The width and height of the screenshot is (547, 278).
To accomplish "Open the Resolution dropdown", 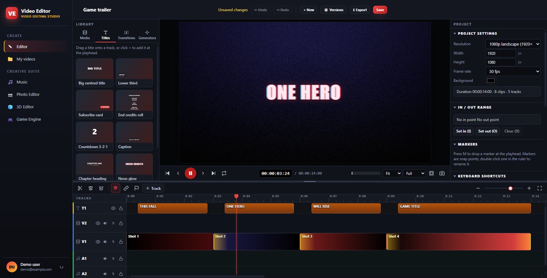I will point(513,44).
